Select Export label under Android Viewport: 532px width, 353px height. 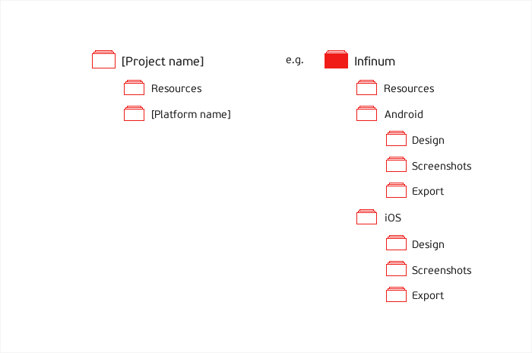click(x=428, y=191)
